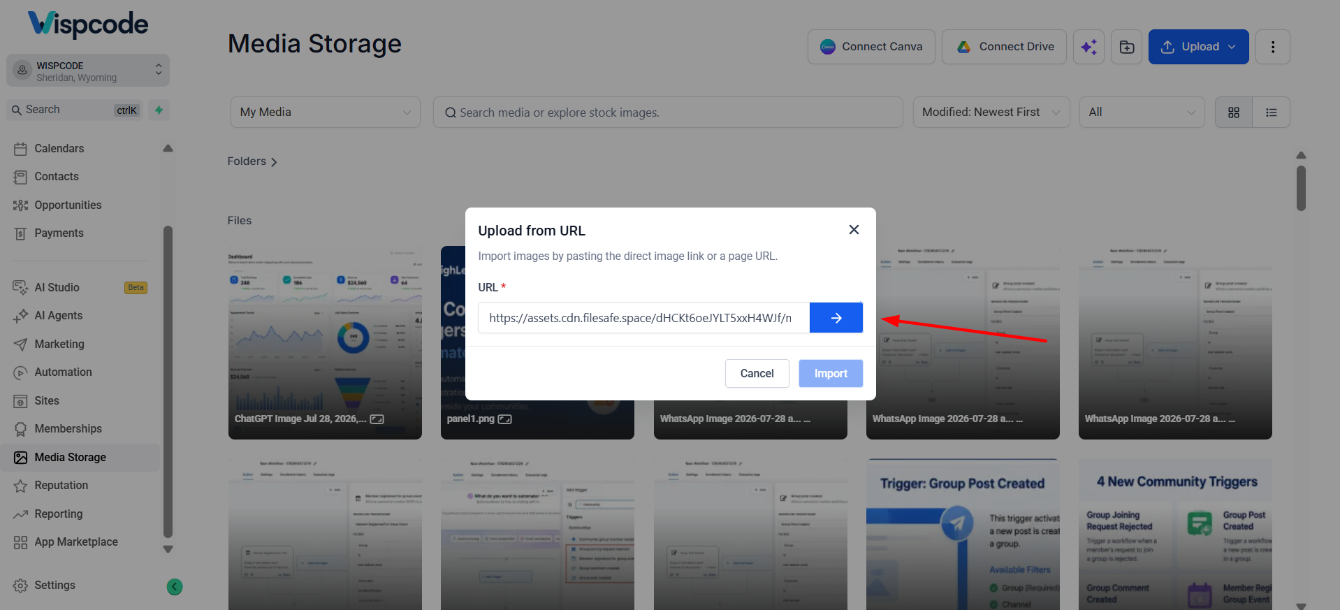Click the main page vertical scrollbar

click(1301, 188)
